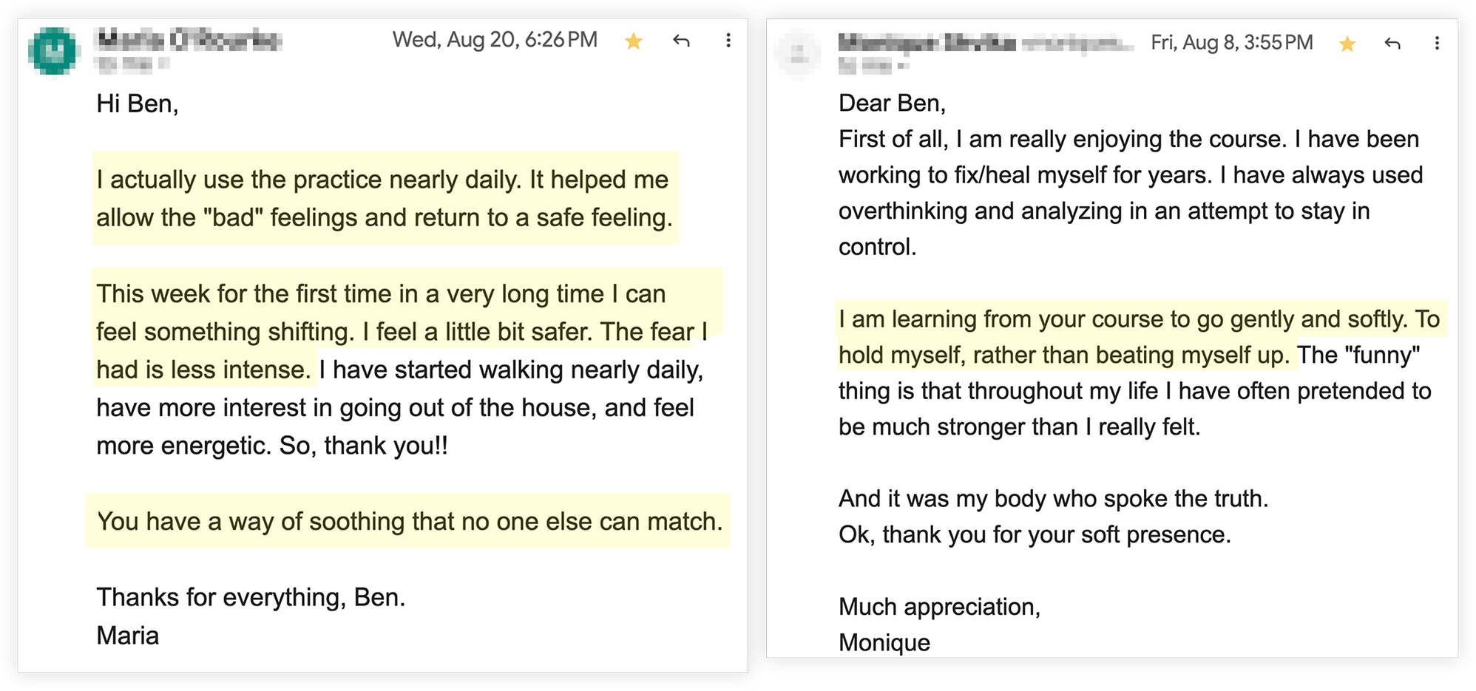This screenshot has width=1476, height=691.
Task: Unstar the Fri, Aug 8 email
Action: tap(1347, 44)
